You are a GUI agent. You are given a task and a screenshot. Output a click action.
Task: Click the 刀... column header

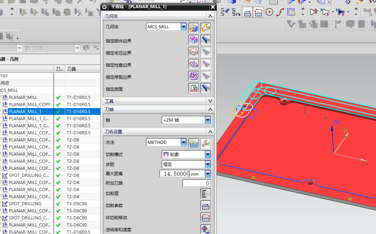click(x=60, y=69)
